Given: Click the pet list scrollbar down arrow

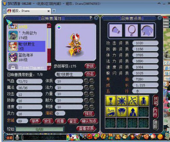Looking at the screenshot, I should (49, 68).
